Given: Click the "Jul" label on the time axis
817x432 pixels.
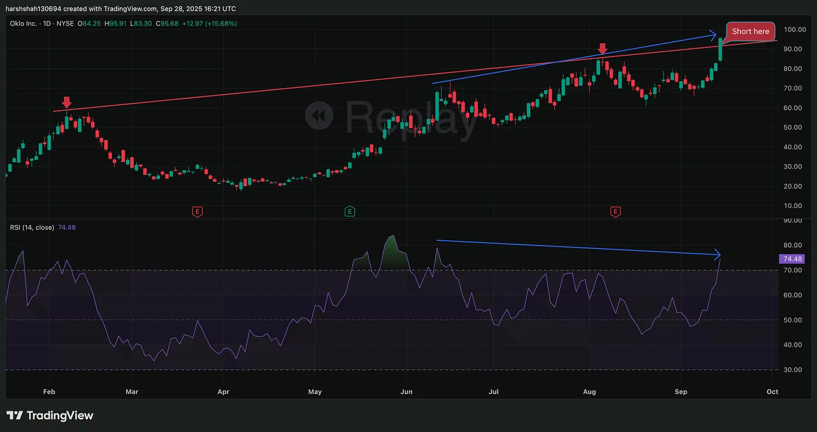Looking at the screenshot, I should [494, 392].
